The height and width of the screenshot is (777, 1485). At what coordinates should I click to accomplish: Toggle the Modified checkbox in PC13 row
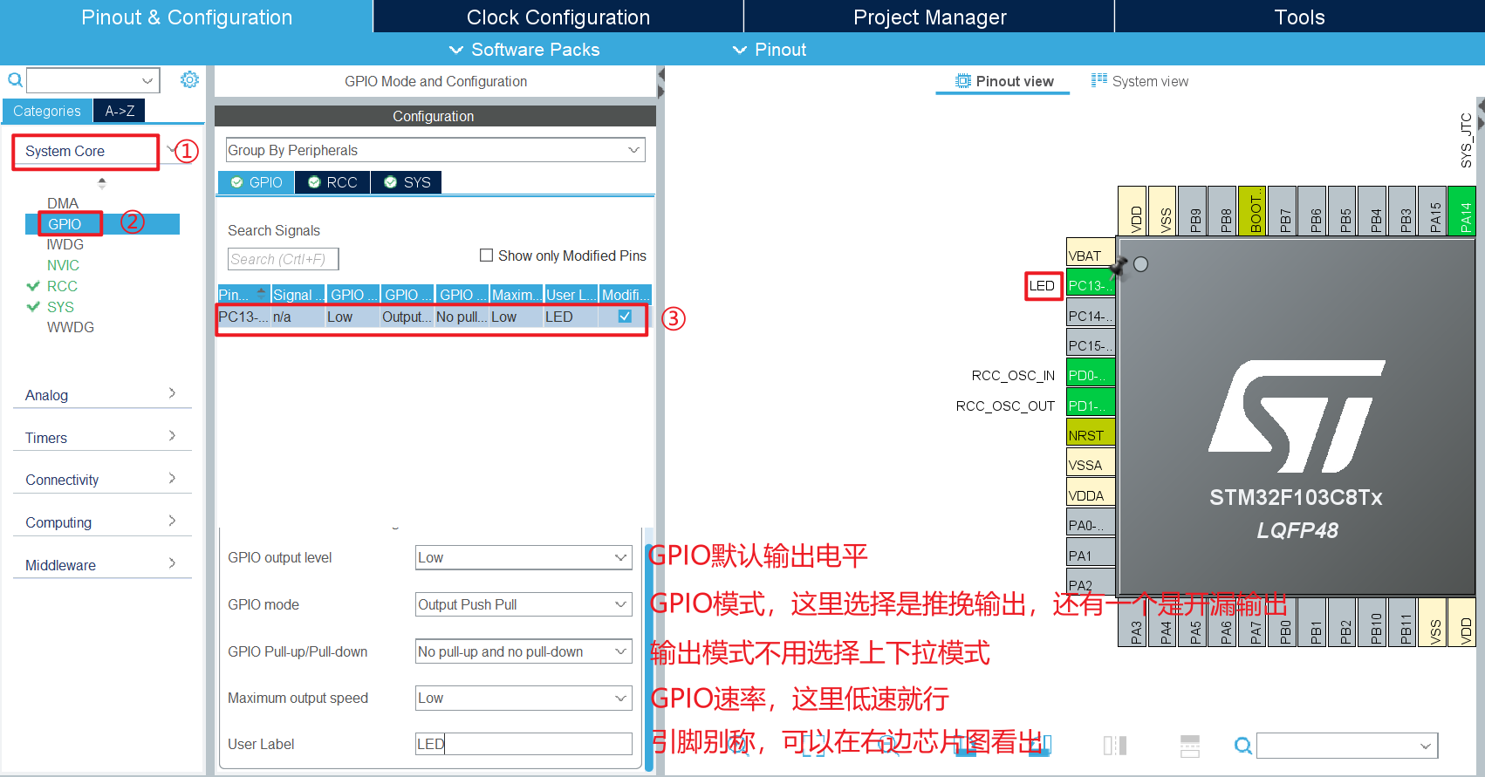[625, 317]
